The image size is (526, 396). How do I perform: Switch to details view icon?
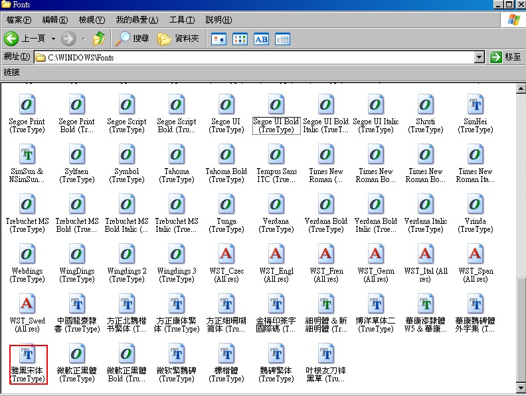(282, 39)
